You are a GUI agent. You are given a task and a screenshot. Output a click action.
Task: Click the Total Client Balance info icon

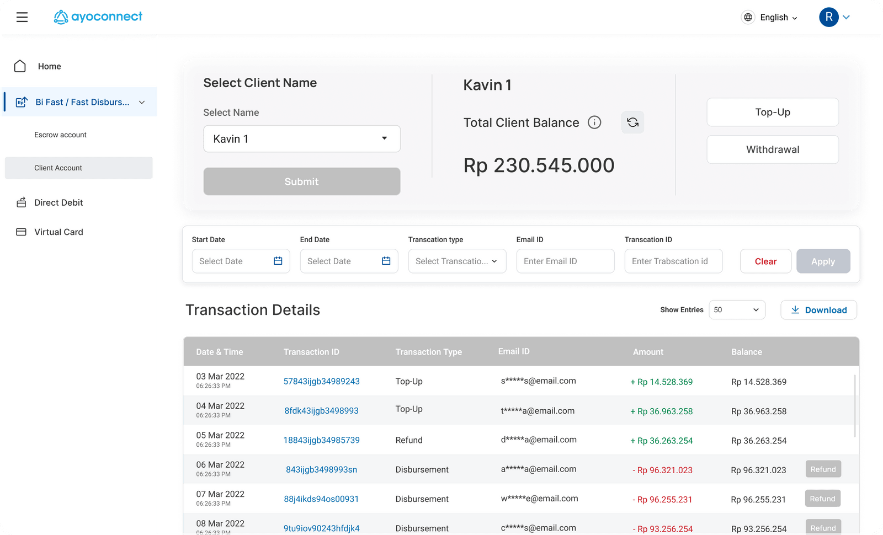(594, 122)
